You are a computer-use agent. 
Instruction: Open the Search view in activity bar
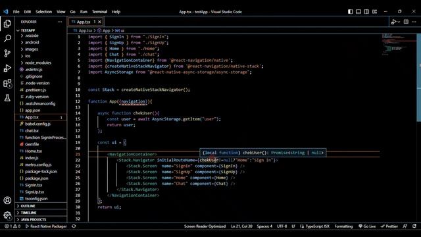(x=7, y=38)
